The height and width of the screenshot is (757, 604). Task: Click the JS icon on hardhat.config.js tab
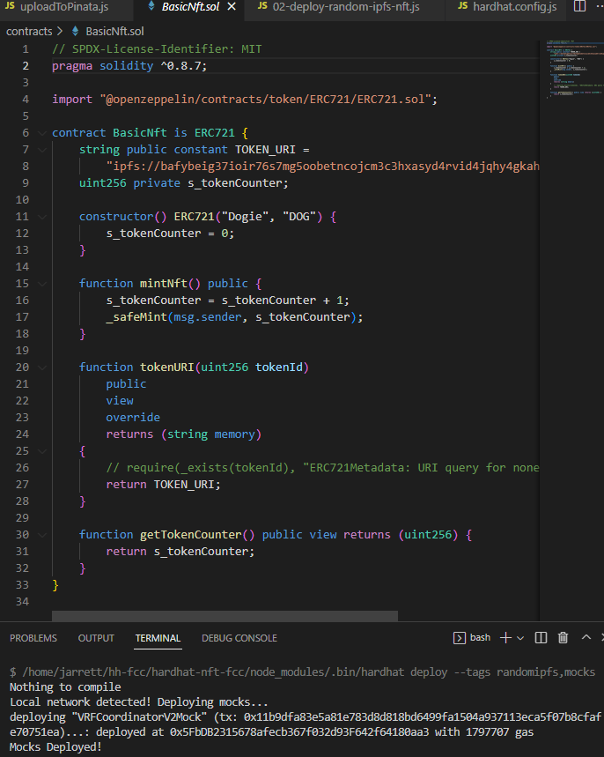(462, 6)
